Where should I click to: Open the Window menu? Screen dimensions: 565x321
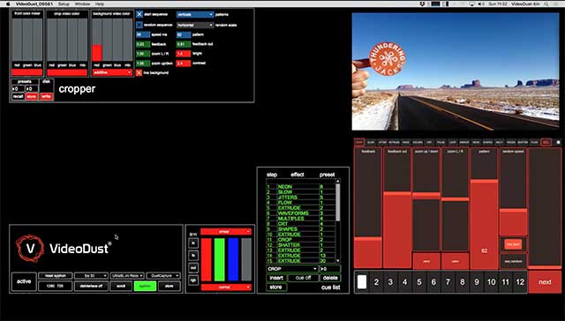(82, 4)
